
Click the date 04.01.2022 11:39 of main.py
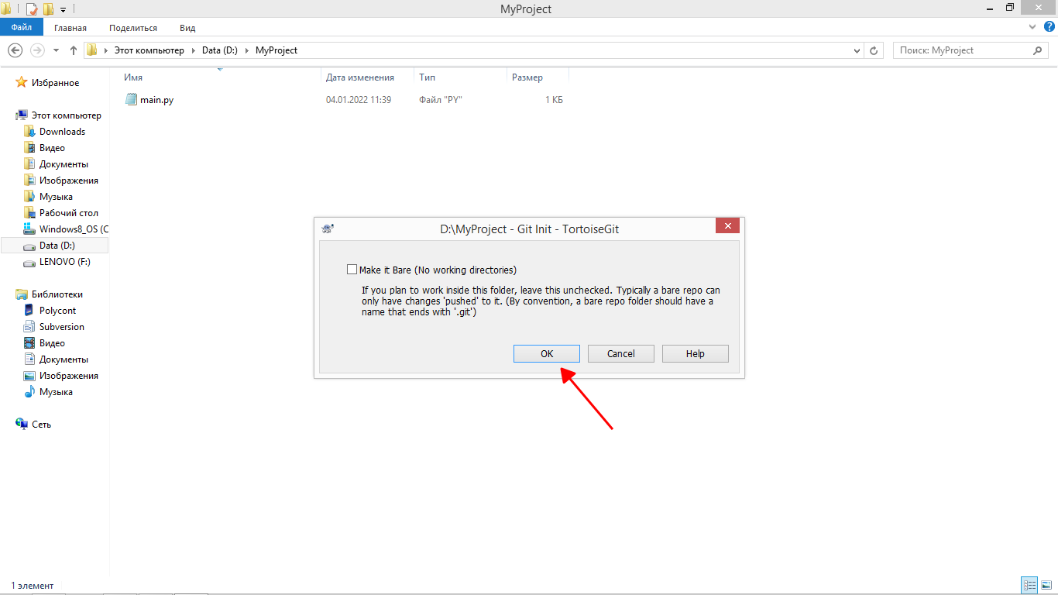pyautogui.click(x=359, y=100)
